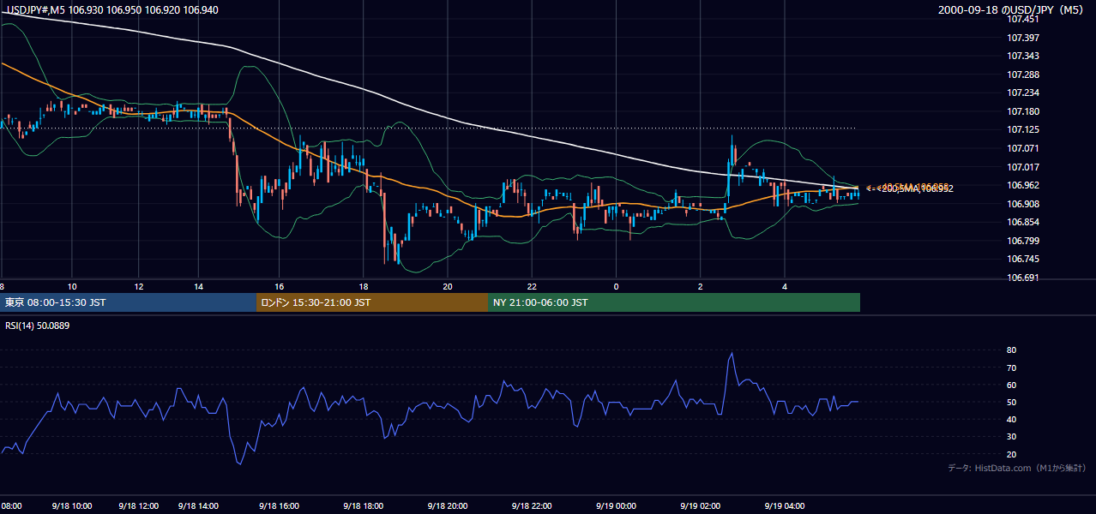The height and width of the screenshot is (514, 1096).
Task: Click the 107.343 price axis label
Action: point(1024,56)
